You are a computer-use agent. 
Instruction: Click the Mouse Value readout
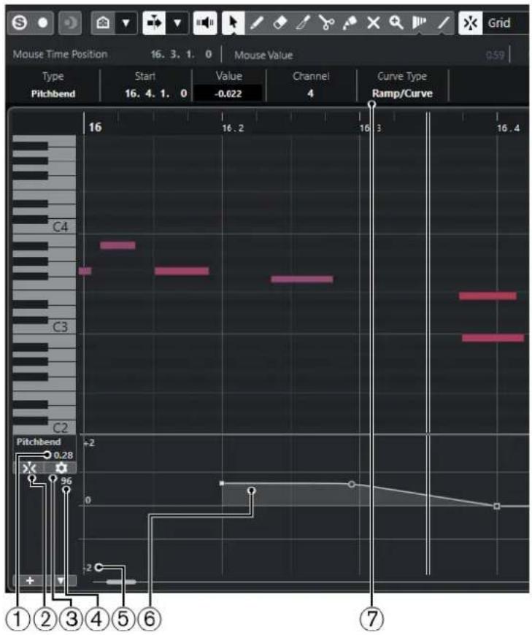[x=496, y=55]
